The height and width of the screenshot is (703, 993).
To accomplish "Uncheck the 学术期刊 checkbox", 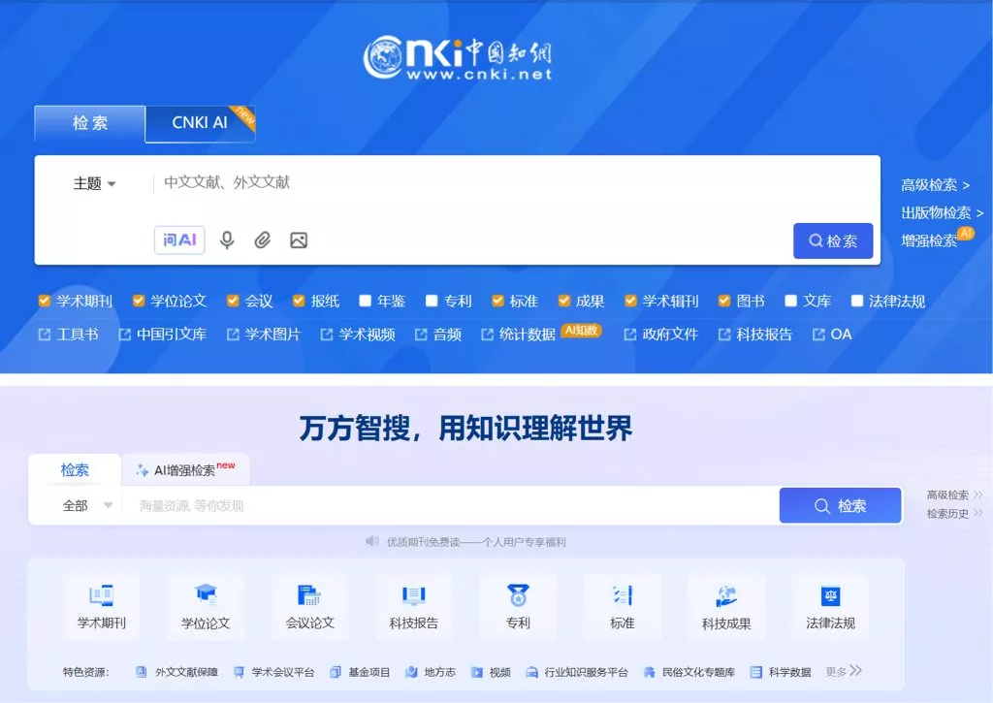I will click(43, 301).
